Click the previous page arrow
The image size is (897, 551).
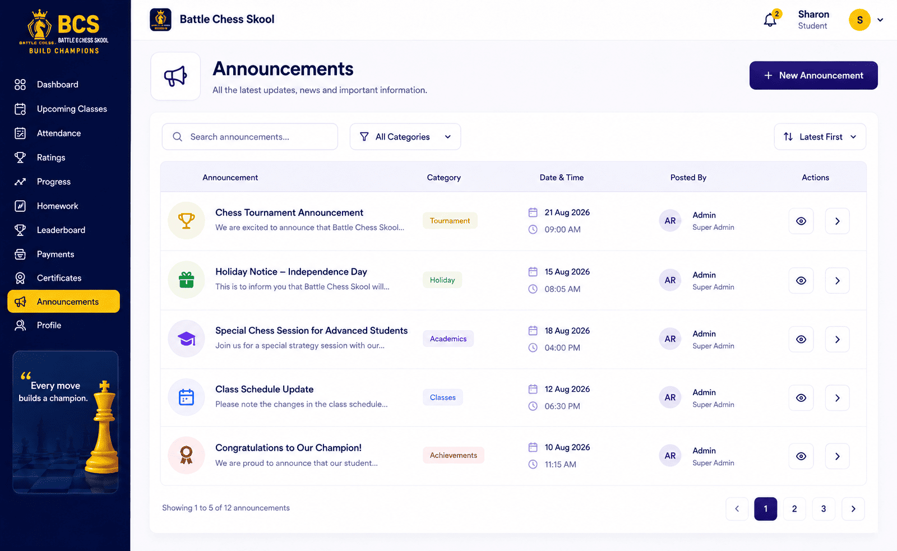737,509
